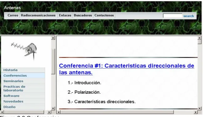Screen dimensions: 203x117
Task: Open Conferencia #1 Caracteristicas direccionales link
Action: (127, 69)
